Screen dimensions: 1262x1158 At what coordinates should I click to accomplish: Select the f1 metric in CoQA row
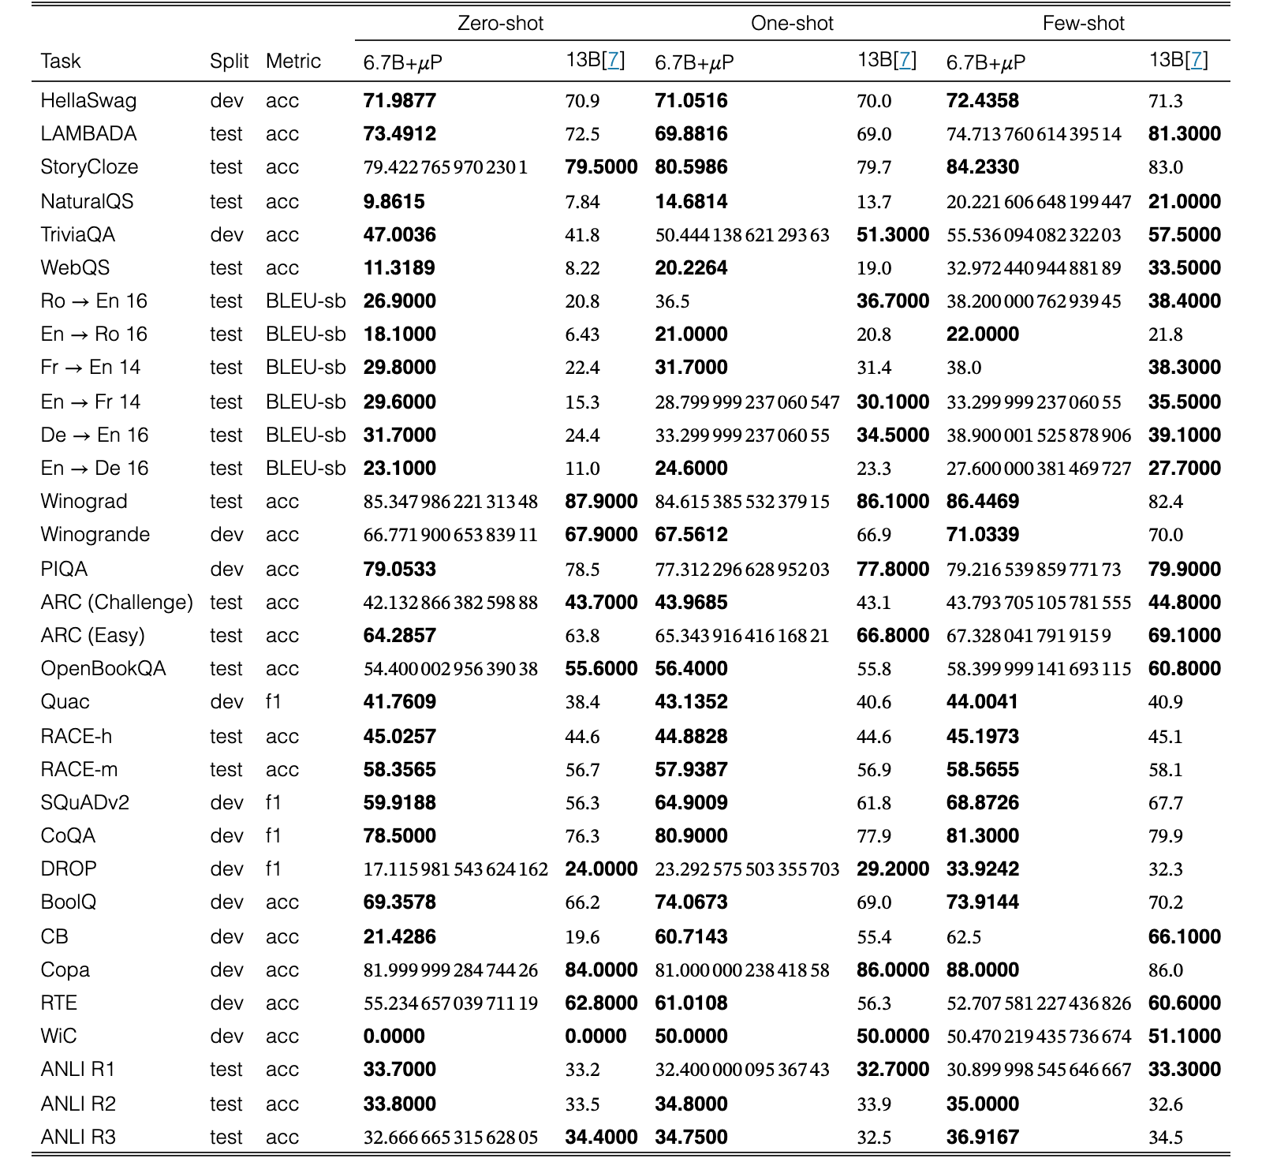[x=273, y=836]
